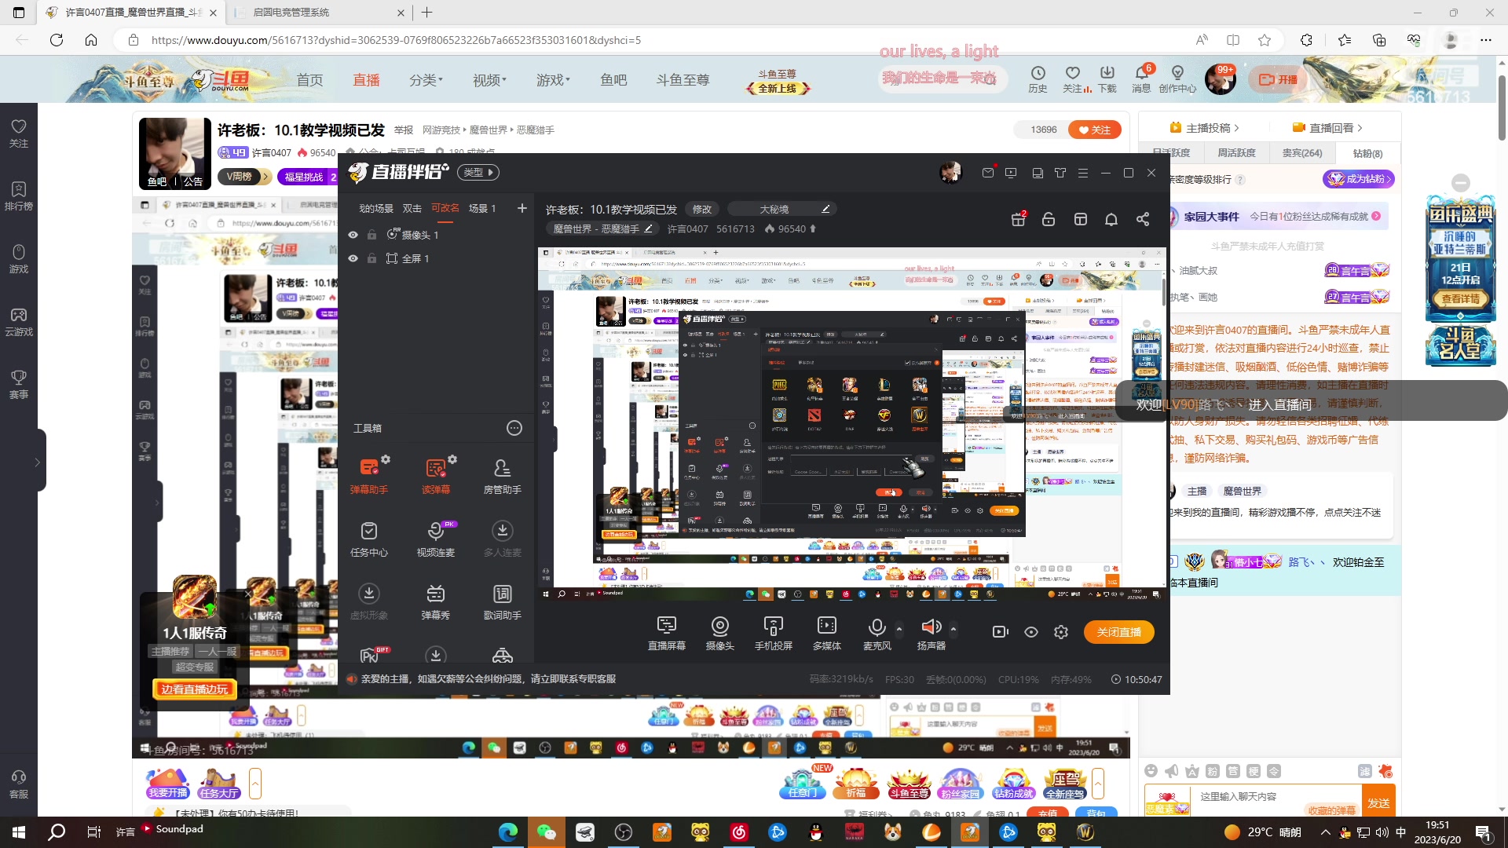Click the 成为钻粉 button

(x=1359, y=179)
